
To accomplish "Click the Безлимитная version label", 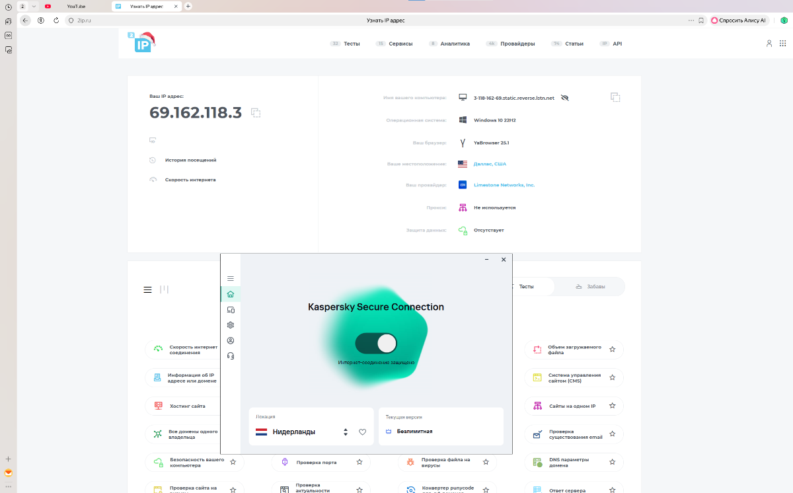I will coord(414,432).
